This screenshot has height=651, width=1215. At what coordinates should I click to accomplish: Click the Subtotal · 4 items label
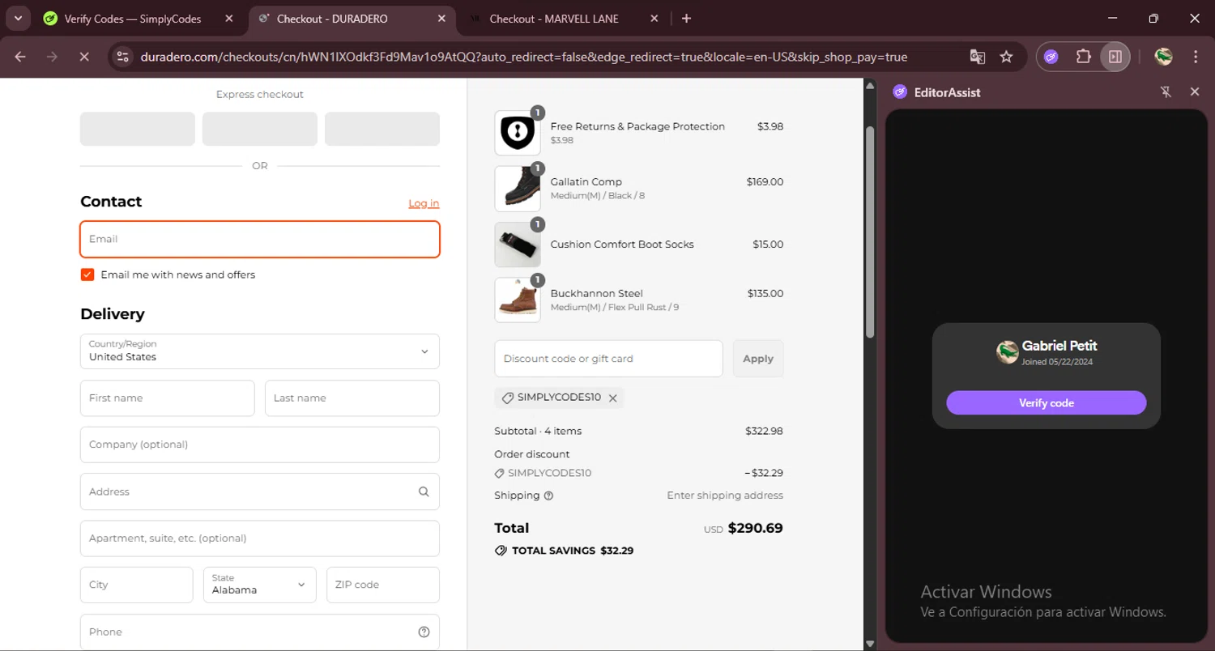pyautogui.click(x=538, y=431)
